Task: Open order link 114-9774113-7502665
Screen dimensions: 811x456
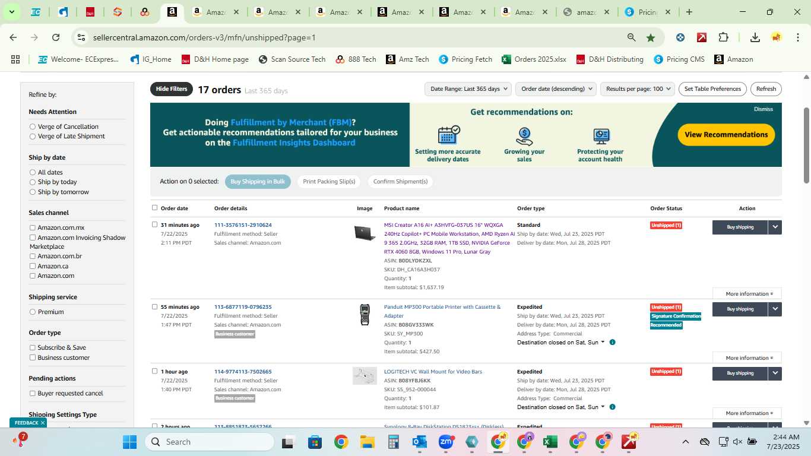Action: point(243,372)
